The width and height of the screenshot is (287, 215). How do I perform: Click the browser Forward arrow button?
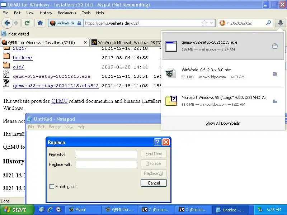[x=16, y=23]
